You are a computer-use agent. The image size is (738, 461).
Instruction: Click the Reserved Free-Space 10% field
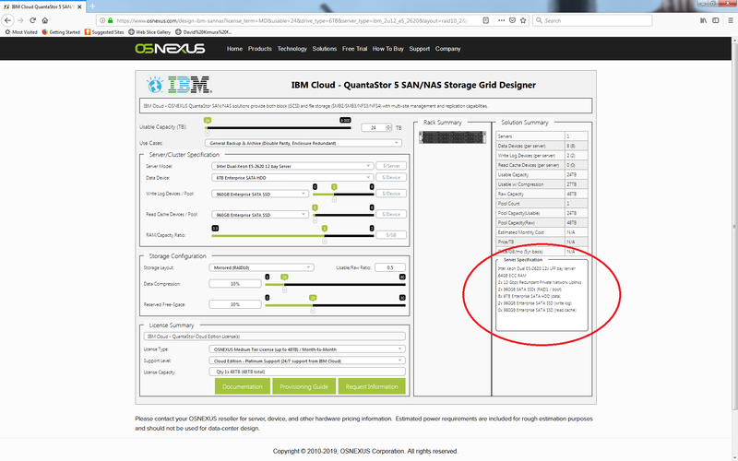click(x=235, y=304)
